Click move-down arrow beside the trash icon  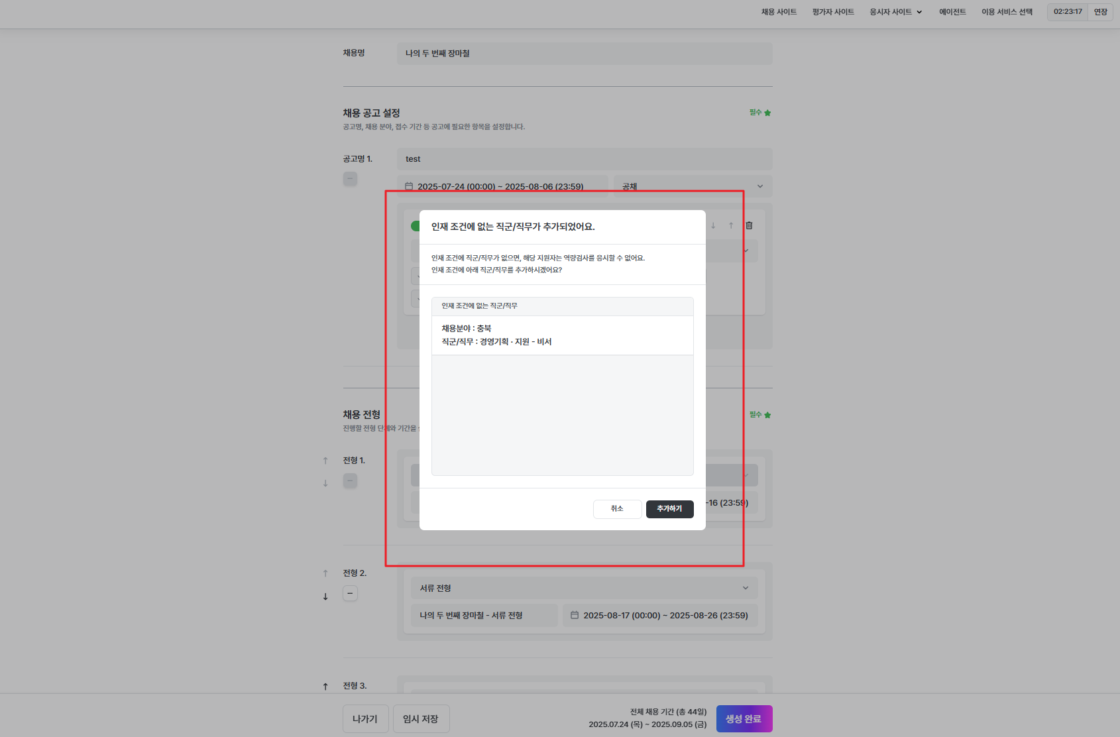coord(713,225)
